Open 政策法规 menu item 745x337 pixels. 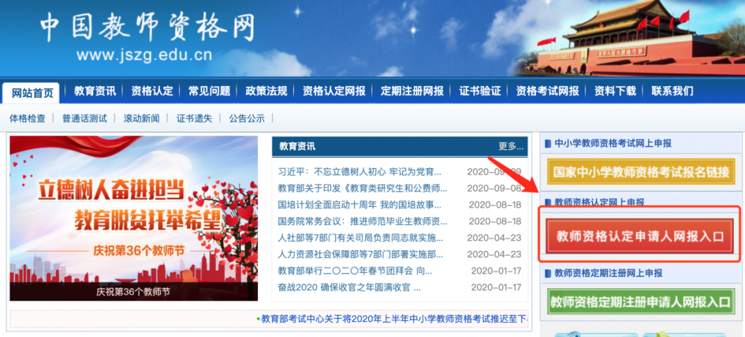point(266,91)
